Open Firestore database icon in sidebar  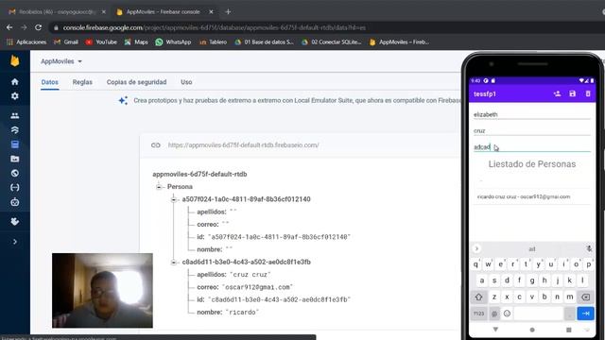[x=15, y=130]
